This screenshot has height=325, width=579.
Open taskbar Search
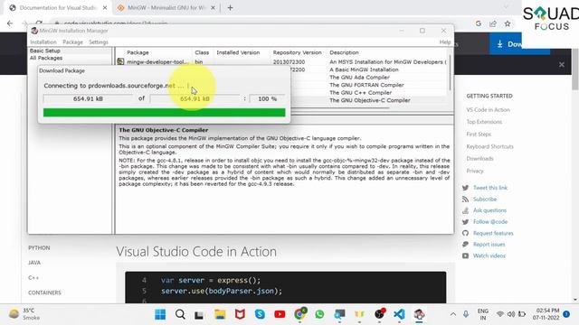click(180, 314)
